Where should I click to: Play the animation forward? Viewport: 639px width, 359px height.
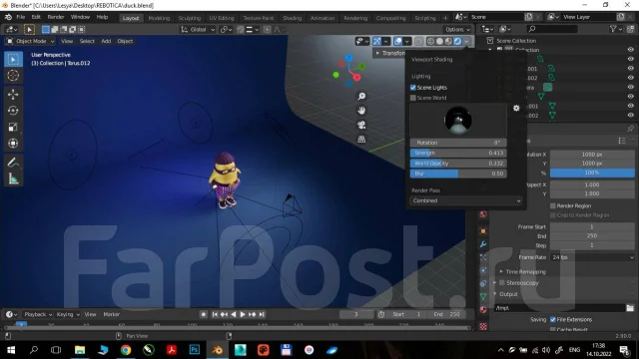tap(243, 314)
